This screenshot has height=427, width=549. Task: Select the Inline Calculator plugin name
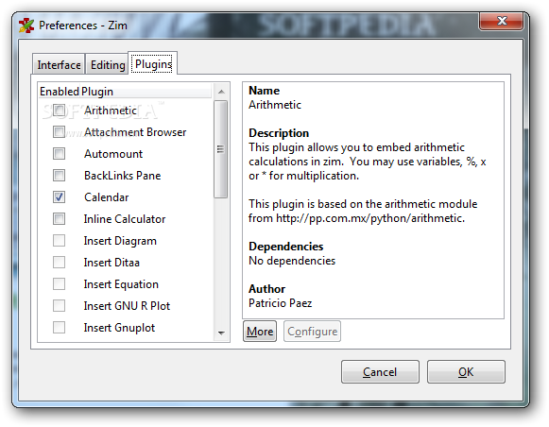point(125,219)
